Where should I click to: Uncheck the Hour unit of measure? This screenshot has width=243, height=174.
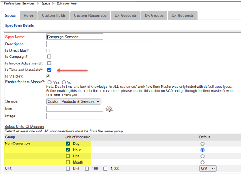click(68, 150)
